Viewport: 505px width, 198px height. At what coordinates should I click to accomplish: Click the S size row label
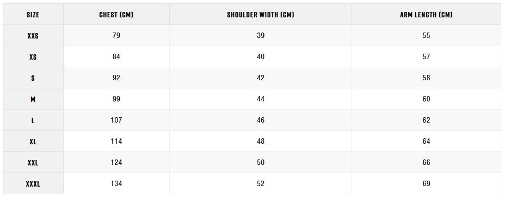coord(33,78)
